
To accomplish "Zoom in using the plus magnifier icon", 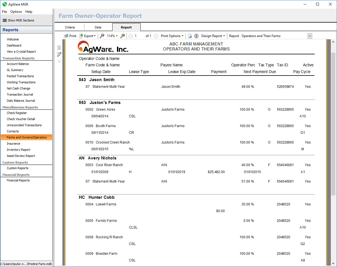I will (x=123, y=36).
